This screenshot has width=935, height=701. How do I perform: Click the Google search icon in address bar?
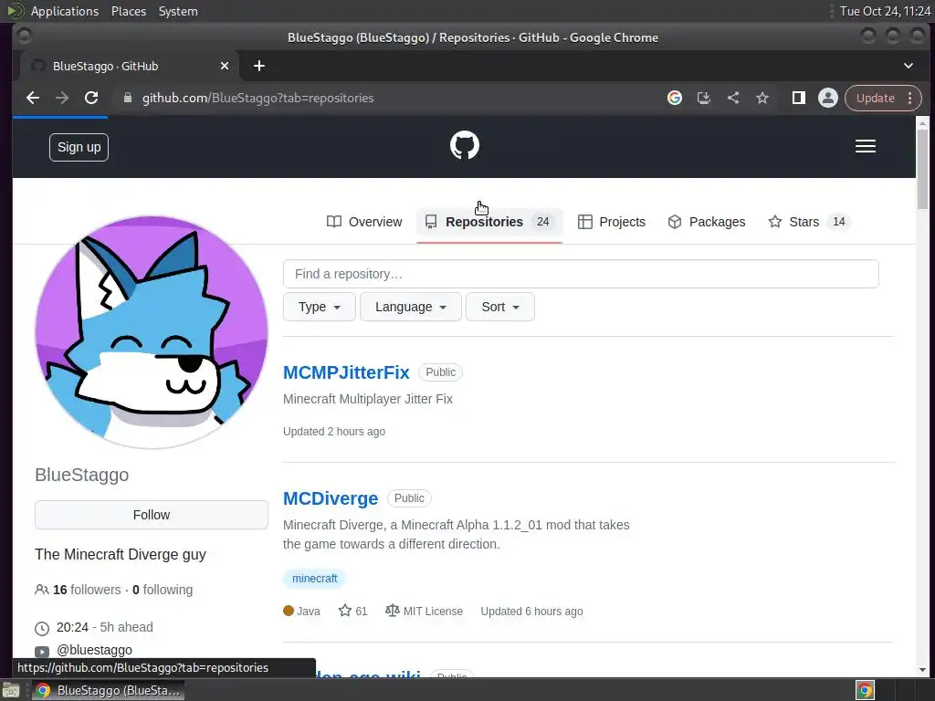(675, 98)
